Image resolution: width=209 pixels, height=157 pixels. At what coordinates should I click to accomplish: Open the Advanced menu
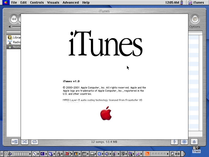coord(71,3)
